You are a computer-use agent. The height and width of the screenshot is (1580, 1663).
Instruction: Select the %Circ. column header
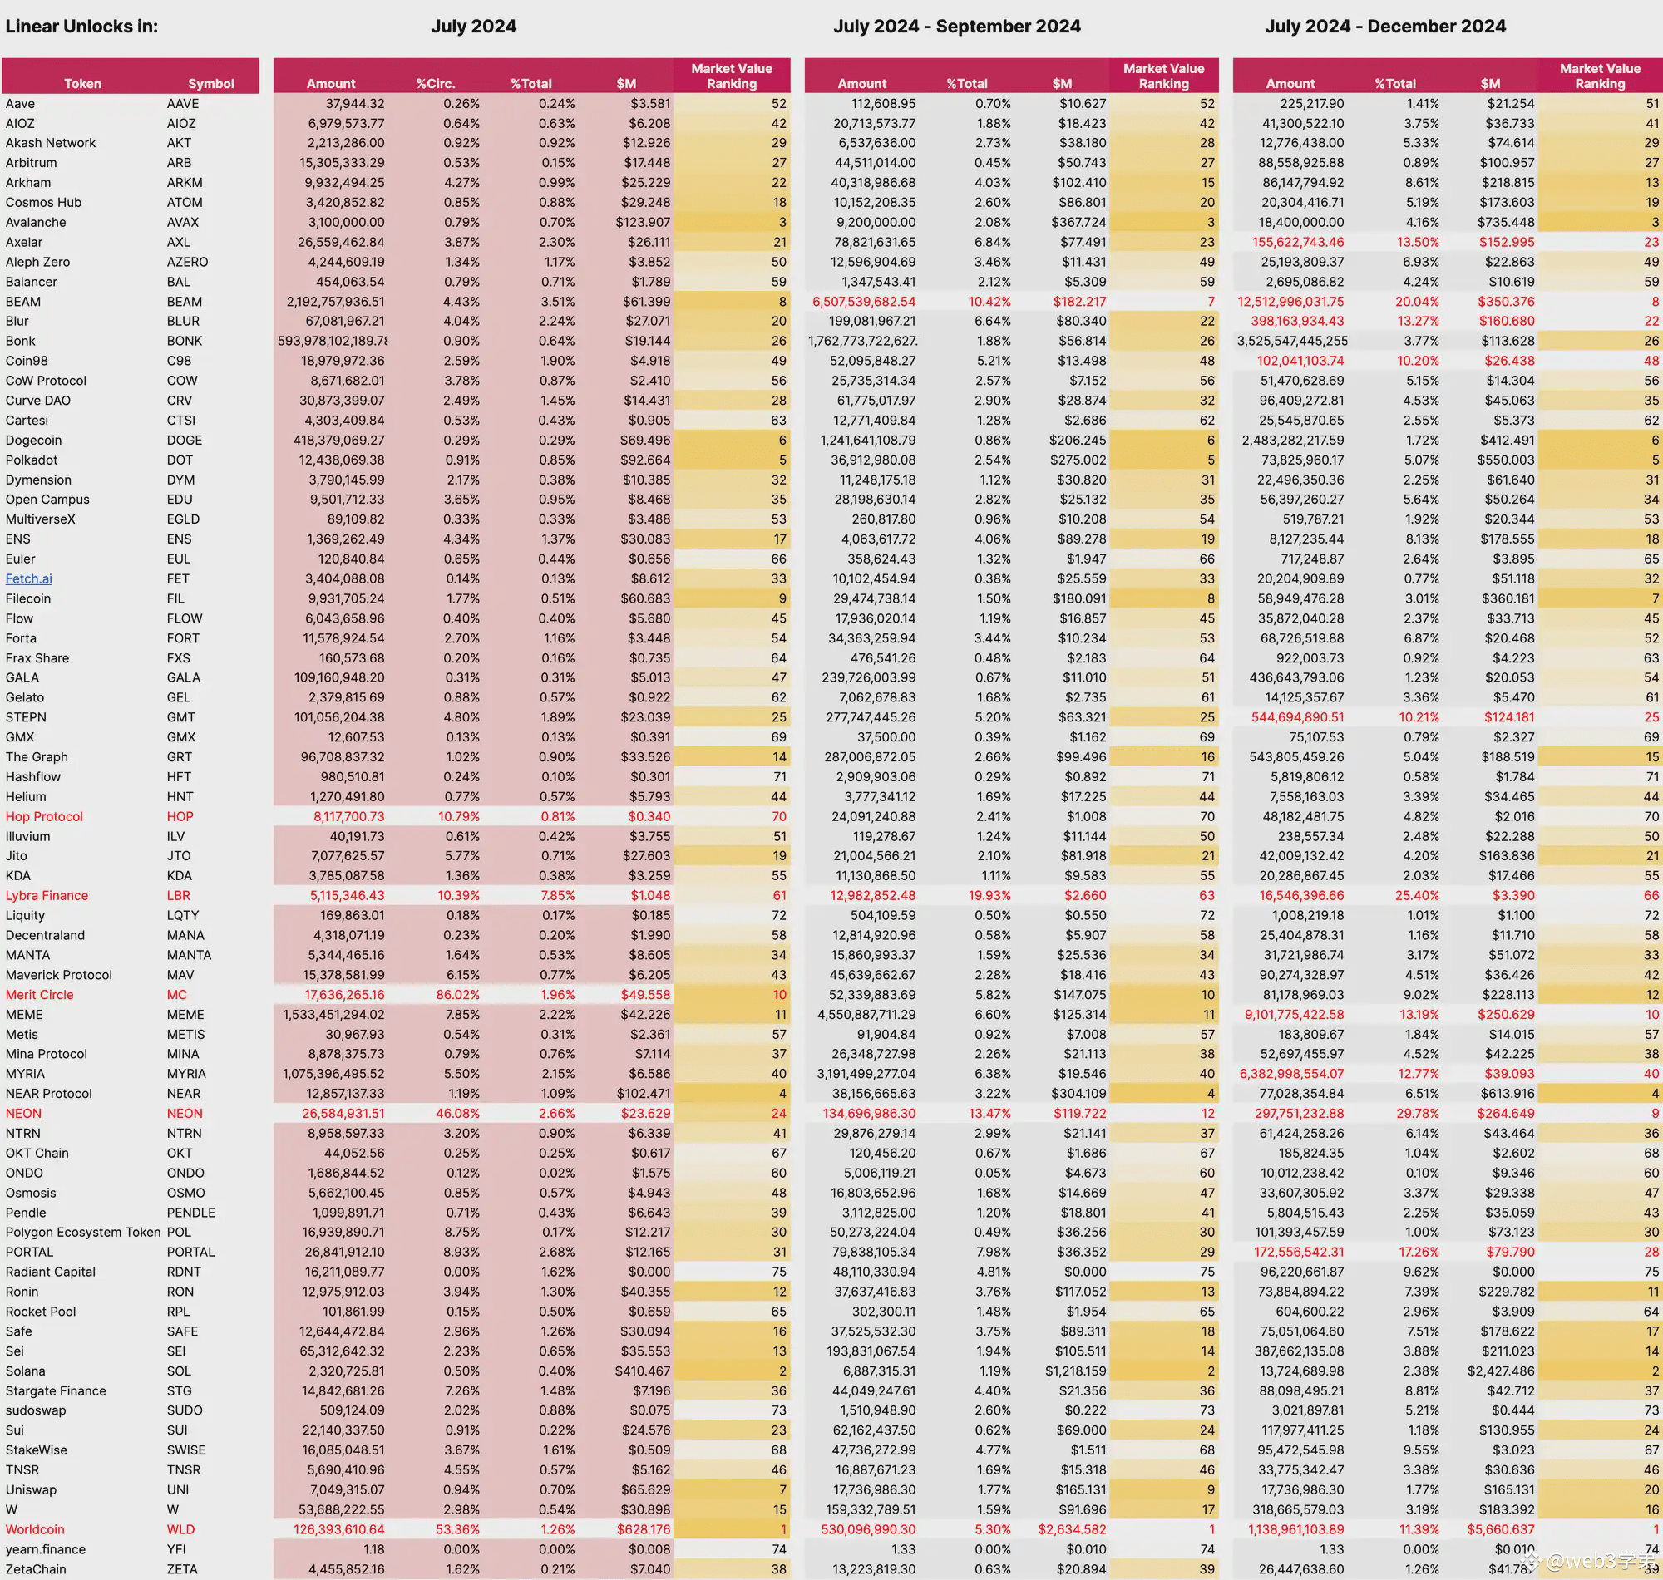[x=436, y=83]
